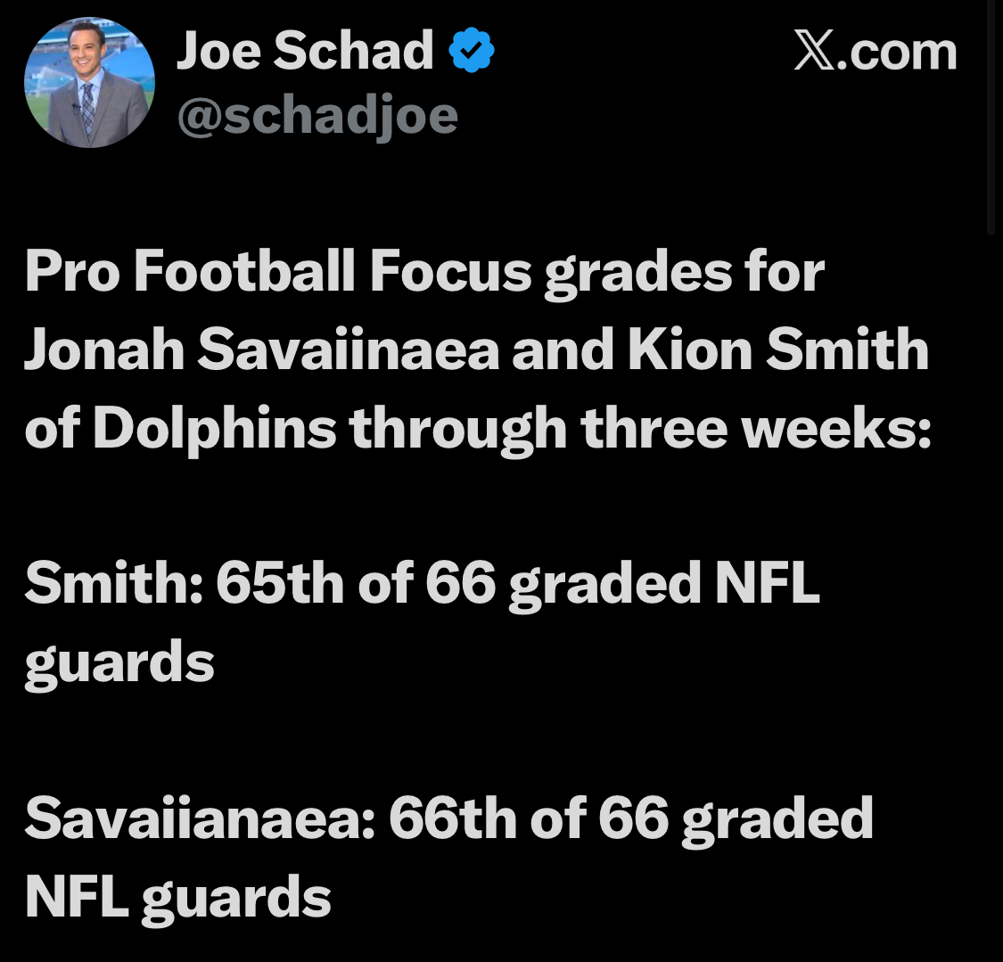This screenshot has width=1003, height=962.
Task: Open the @schadjoe handle link
Action: pos(317,116)
